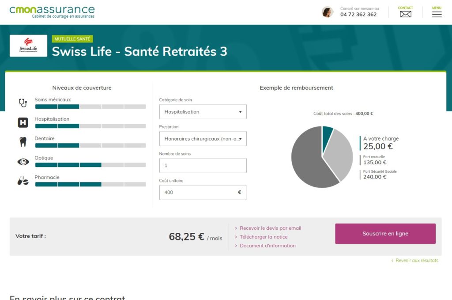Click the stethoscope Soins médicaux icon
This screenshot has width=452, height=300.
click(x=23, y=103)
